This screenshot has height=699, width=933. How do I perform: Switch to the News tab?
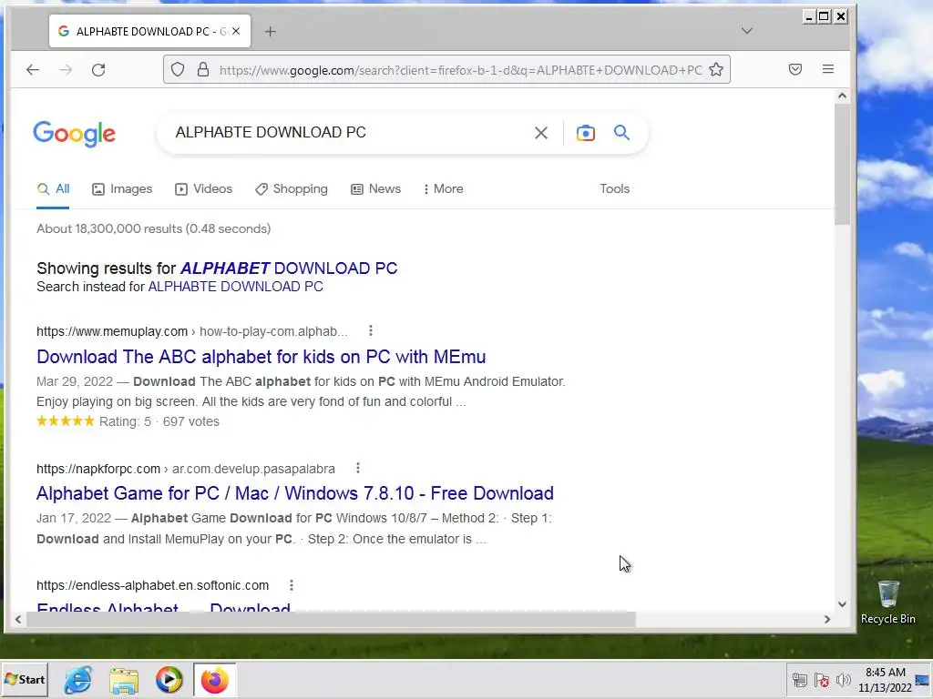(375, 189)
